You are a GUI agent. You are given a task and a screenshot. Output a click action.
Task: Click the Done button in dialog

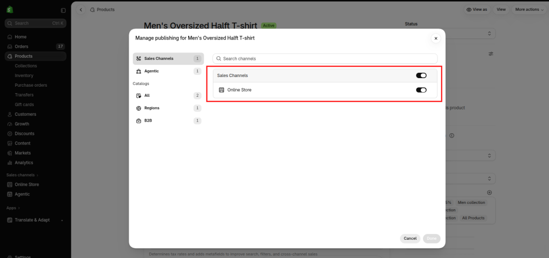pyautogui.click(x=432, y=238)
